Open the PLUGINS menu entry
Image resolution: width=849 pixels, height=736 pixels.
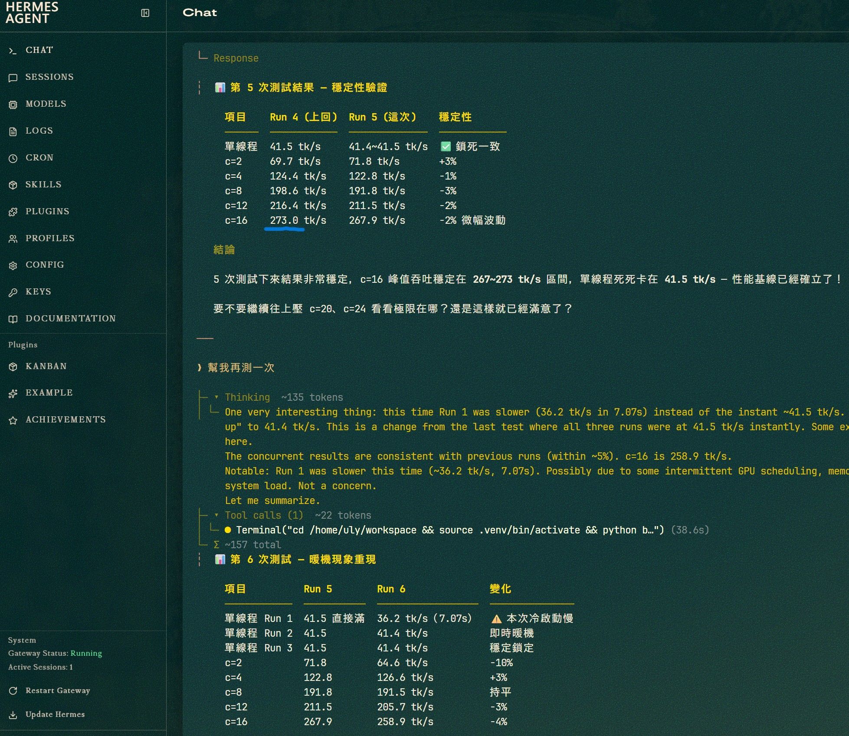pyautogui.click(x=47, y=211)
